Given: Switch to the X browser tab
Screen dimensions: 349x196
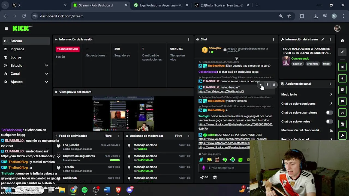Looking at the screenshot, I should pos(39,5).
